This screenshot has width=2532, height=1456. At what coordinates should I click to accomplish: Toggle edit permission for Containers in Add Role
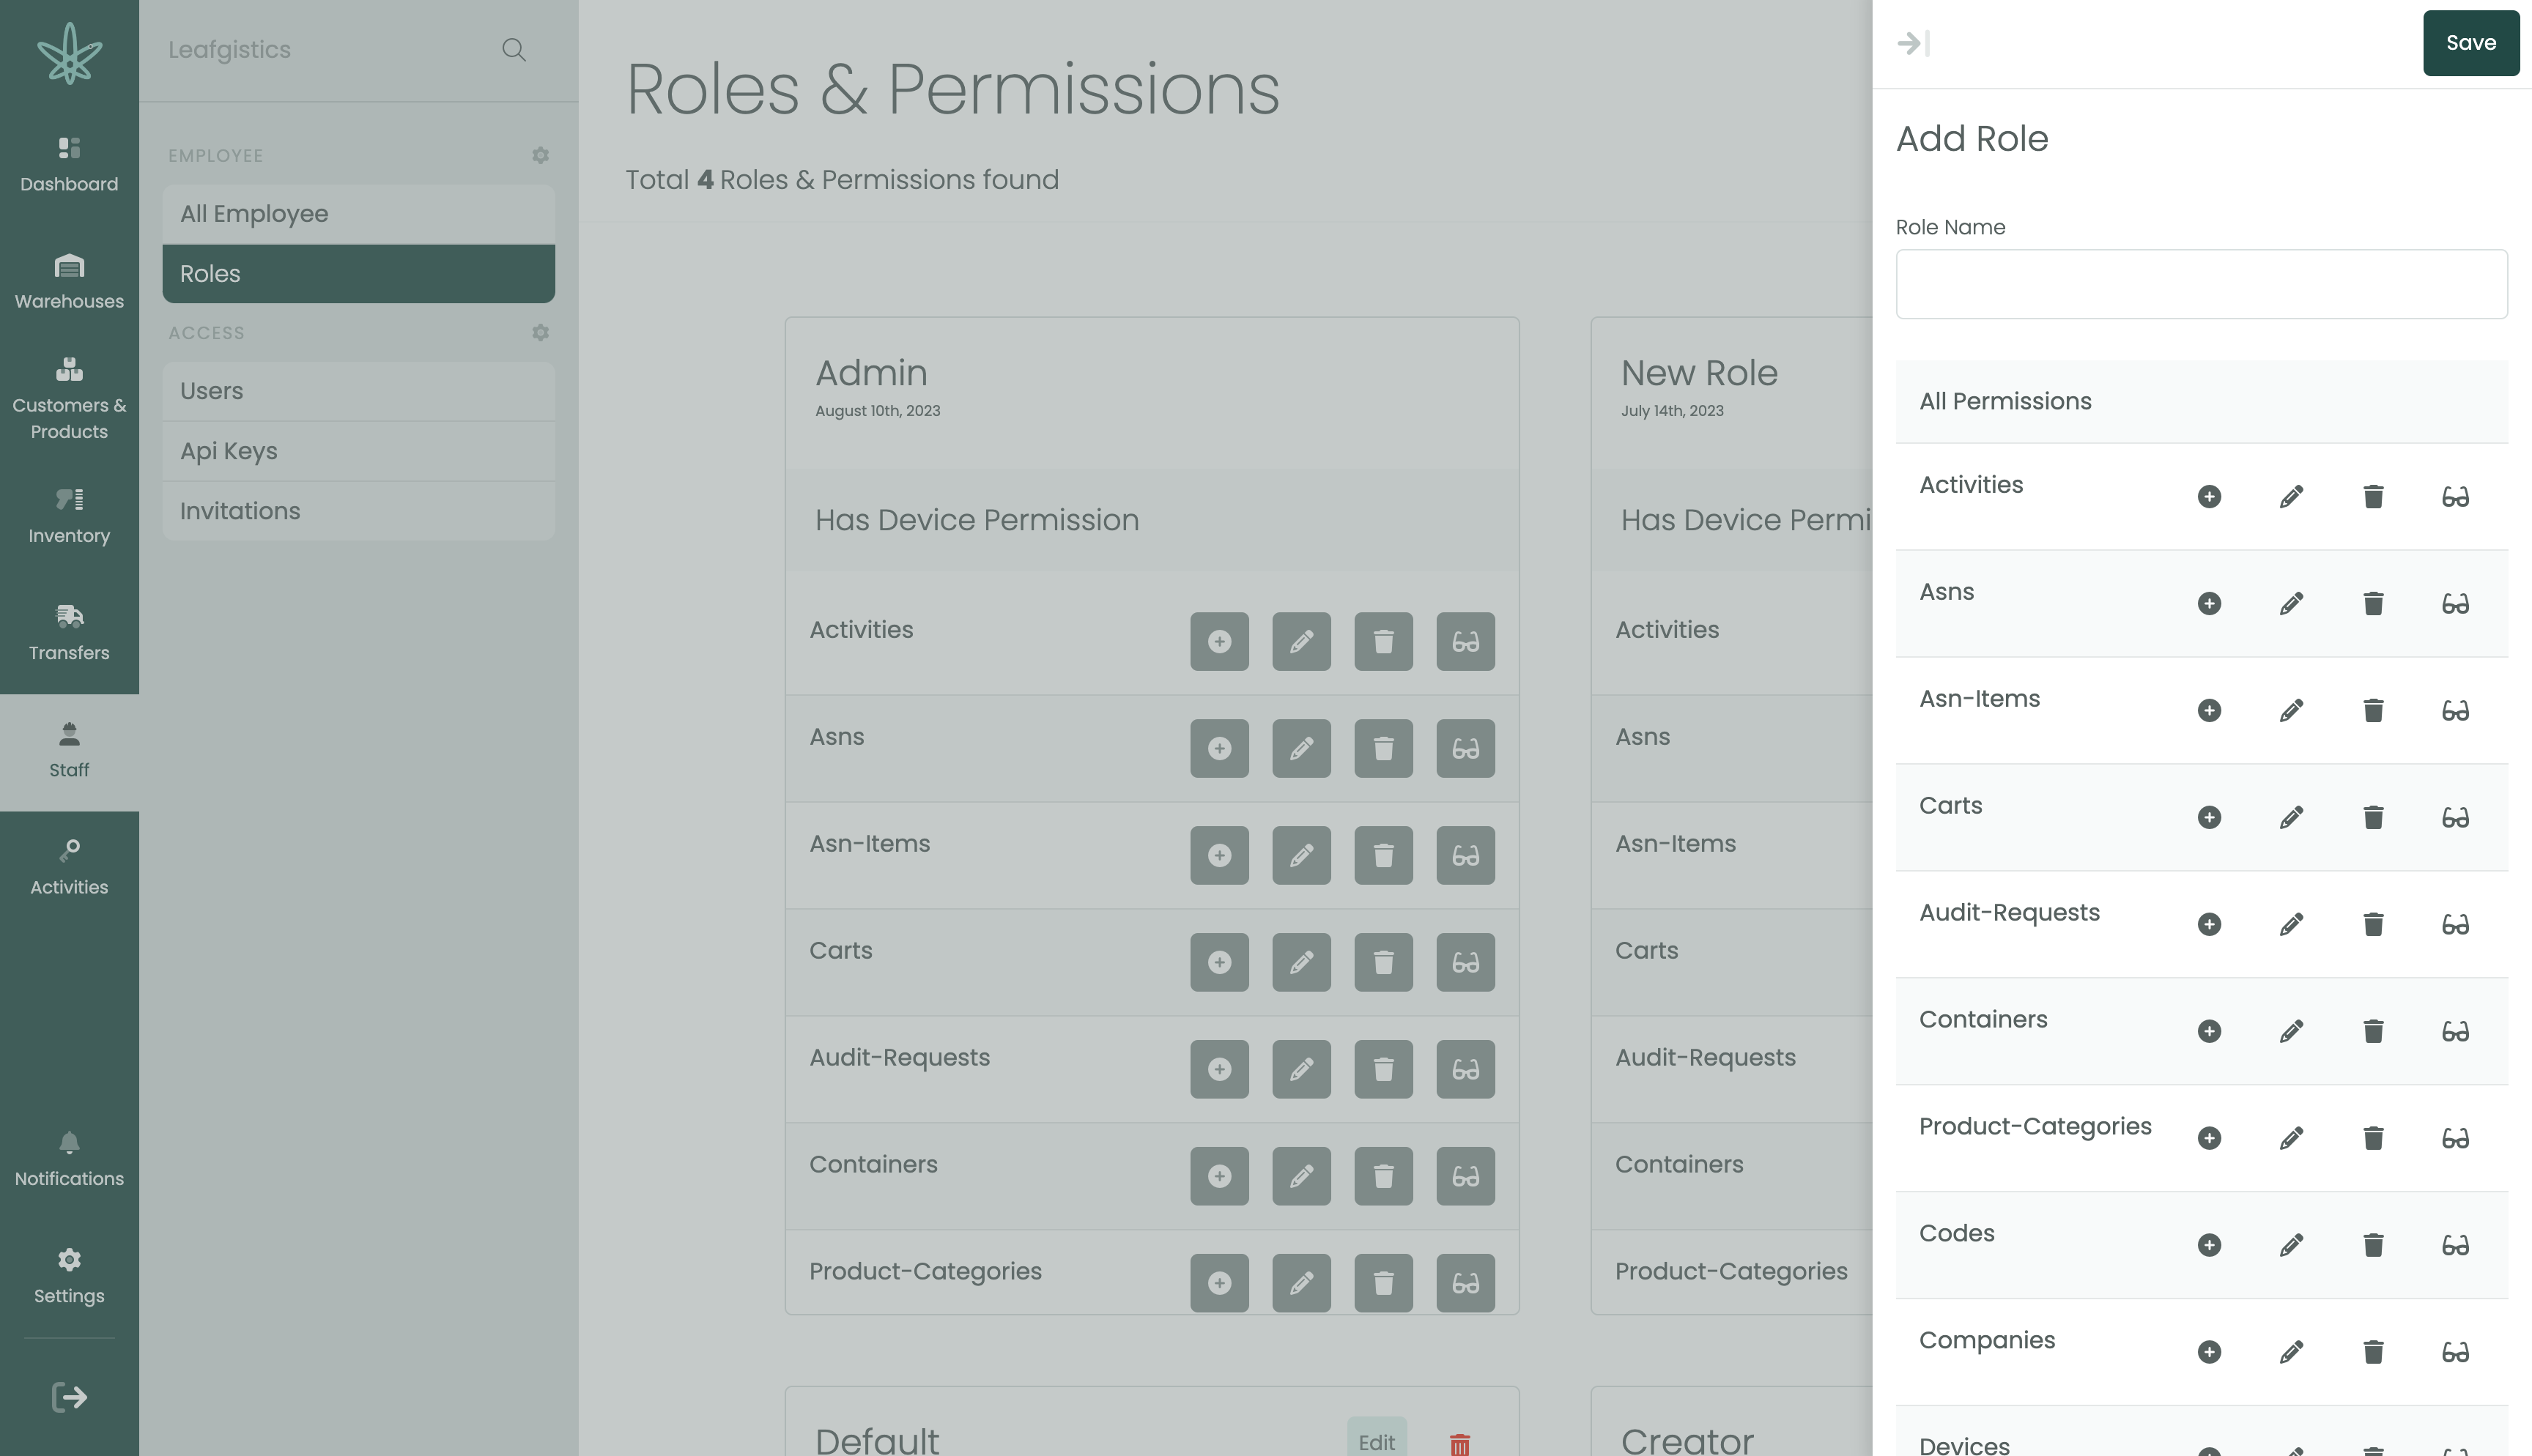click(2291, 1032)
